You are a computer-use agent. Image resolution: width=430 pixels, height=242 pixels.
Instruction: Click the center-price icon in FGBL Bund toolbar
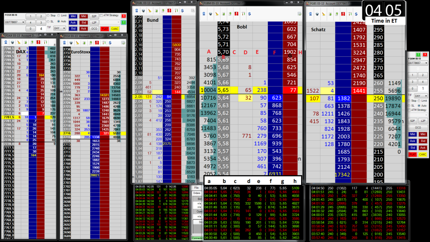[x=136, y=11]
